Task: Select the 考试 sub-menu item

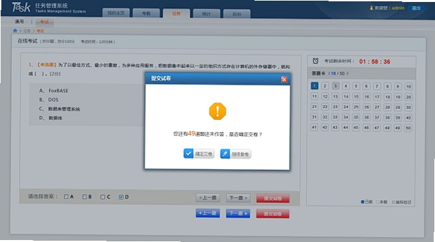Action: tap(44, 22)
